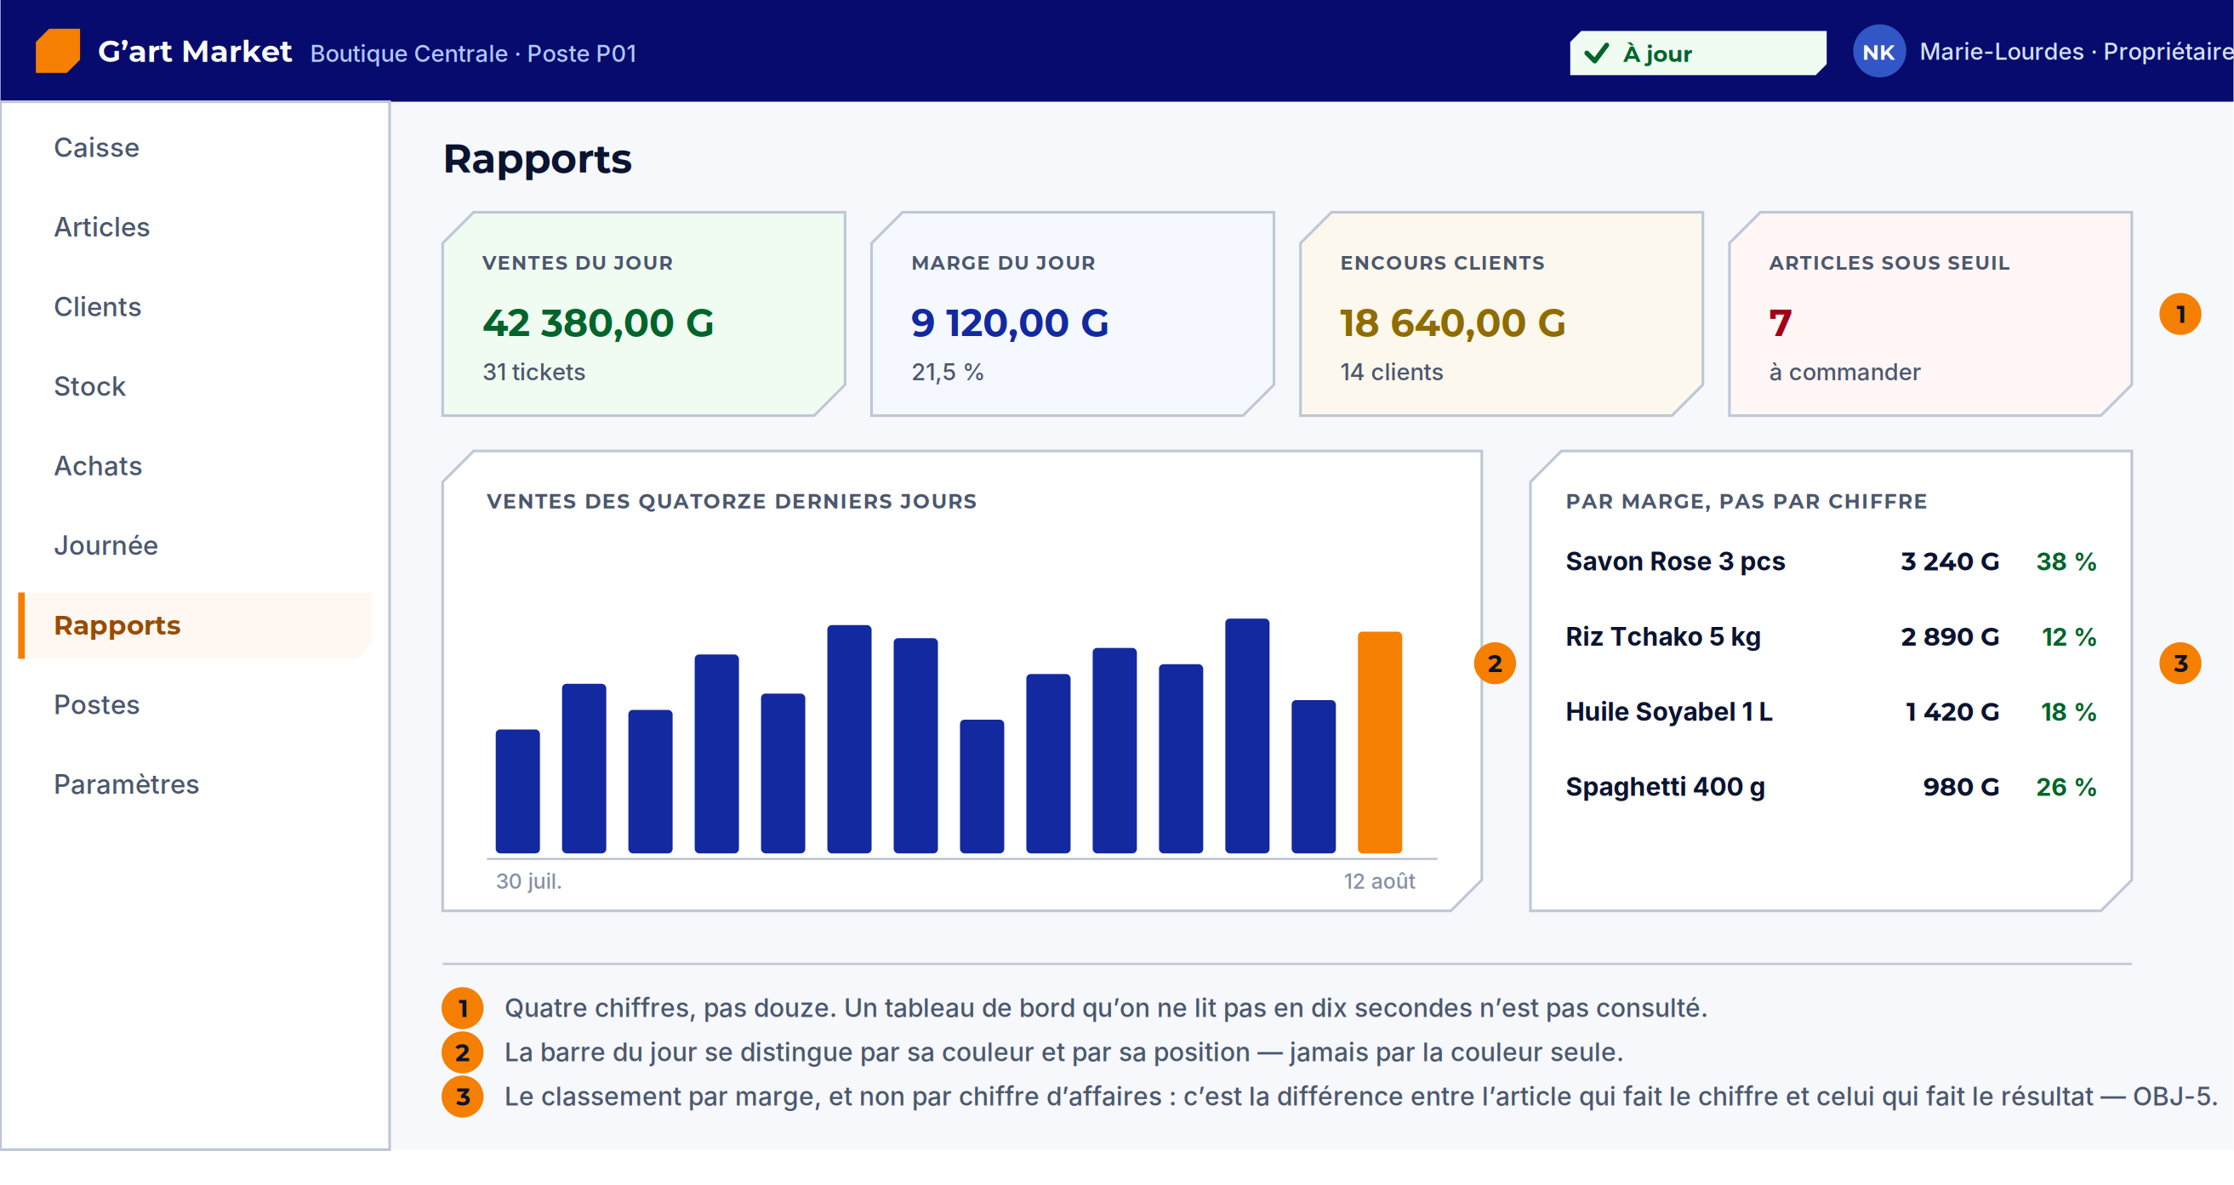Image resolution: width=2234 pixels, height=1185 pixels.
Task: Open the Ventes du jour card
Action: [643, 314]
